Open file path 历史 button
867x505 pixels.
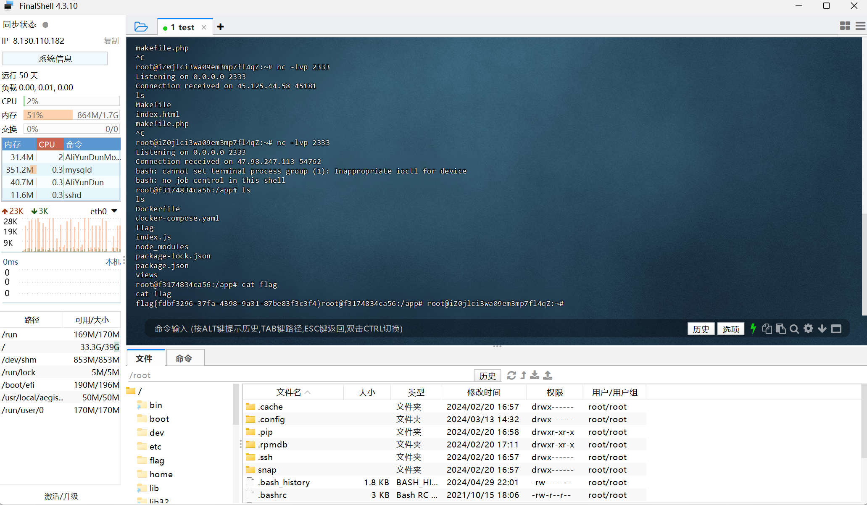coord(488,376)
